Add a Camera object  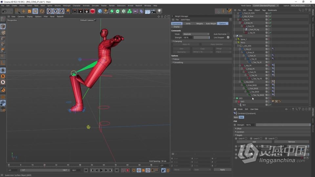coord(153,11)
